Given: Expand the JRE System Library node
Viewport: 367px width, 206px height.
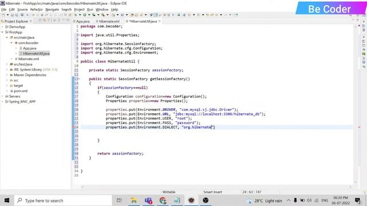Looking at the screenshot, I should [7, 70].
